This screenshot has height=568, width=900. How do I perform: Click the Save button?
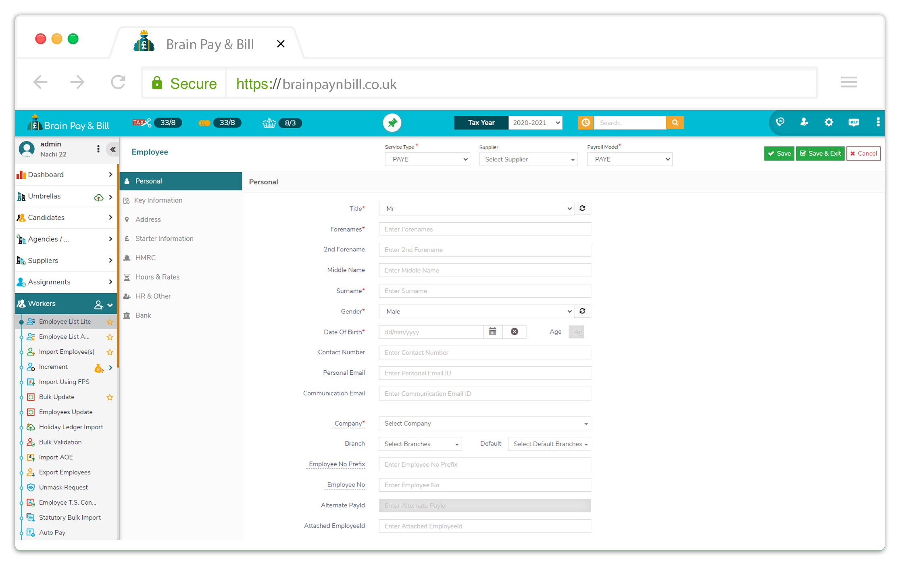click(x=779, y=154)
